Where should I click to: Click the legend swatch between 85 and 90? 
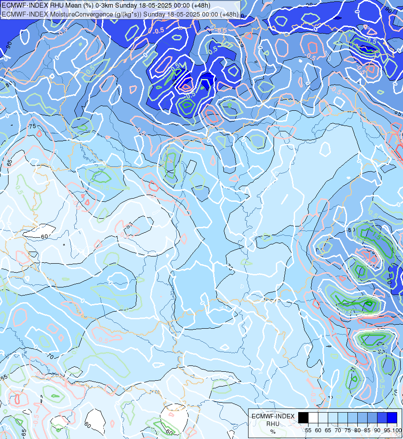coord(372,417)
